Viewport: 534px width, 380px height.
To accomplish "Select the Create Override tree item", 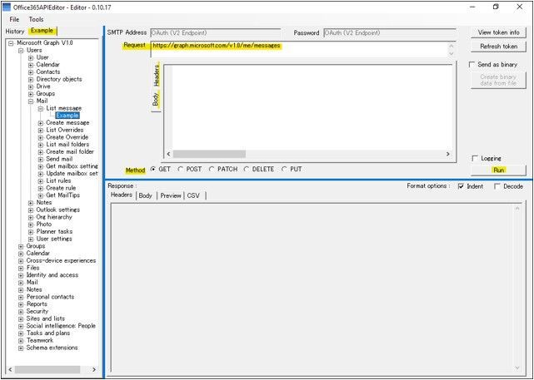I will (67, 137).
